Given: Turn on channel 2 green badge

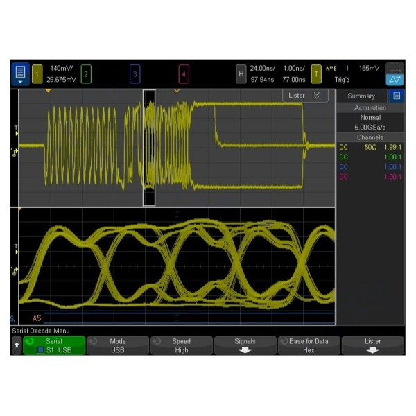Looking at the screenshot, I should click(x=85, y=73).
